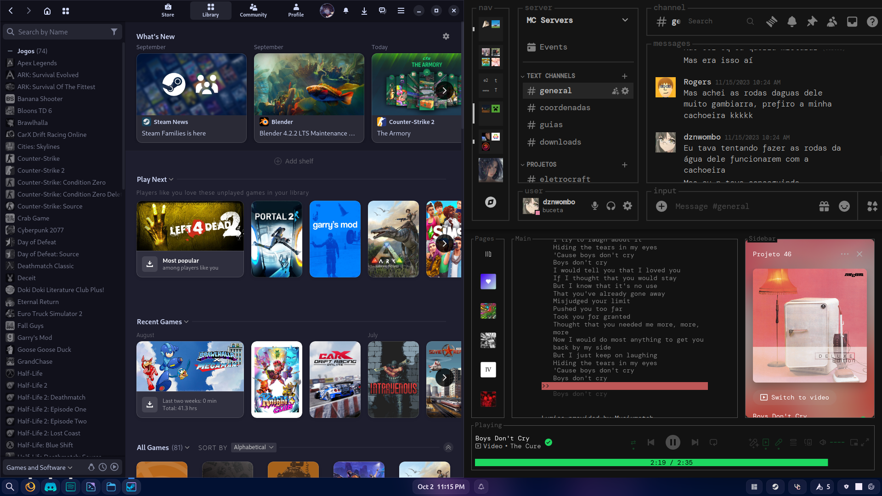The image size is (882, 496).
Task: Deafen audio with the headphone toggle
Action: (611, 206)
